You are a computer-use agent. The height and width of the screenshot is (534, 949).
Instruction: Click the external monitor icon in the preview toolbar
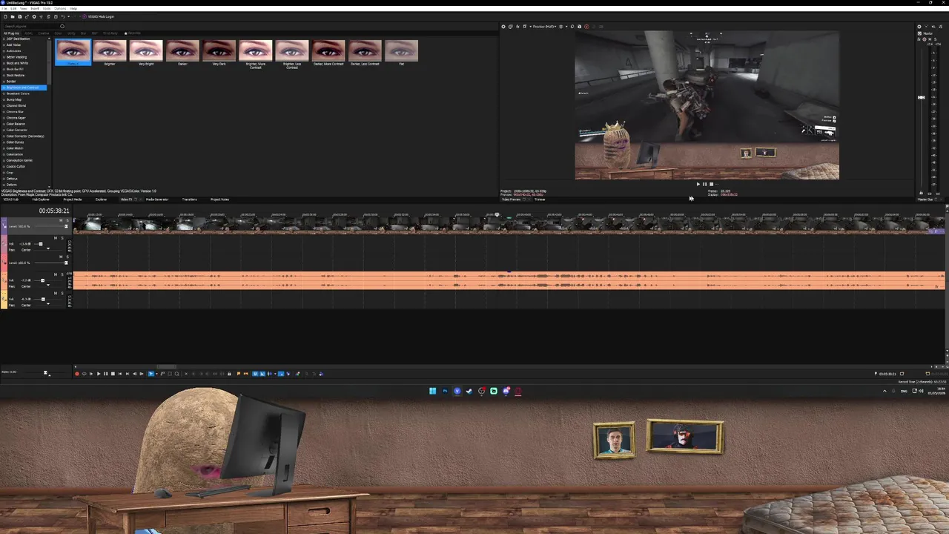click(x=510, y=27)
